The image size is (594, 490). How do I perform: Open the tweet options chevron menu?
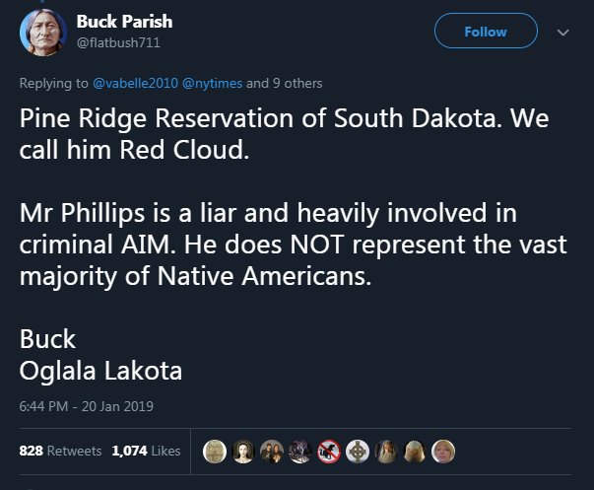pyautogui.click(x=562, y=33)
